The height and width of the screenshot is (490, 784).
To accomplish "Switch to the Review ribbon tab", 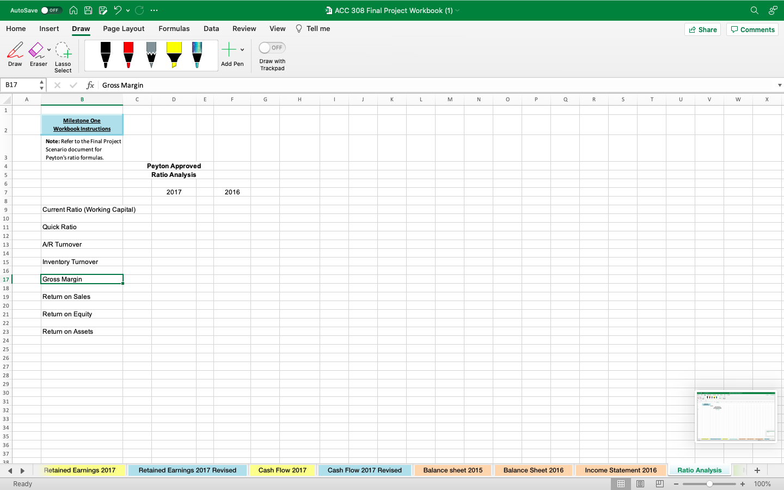I will [244, 29].
